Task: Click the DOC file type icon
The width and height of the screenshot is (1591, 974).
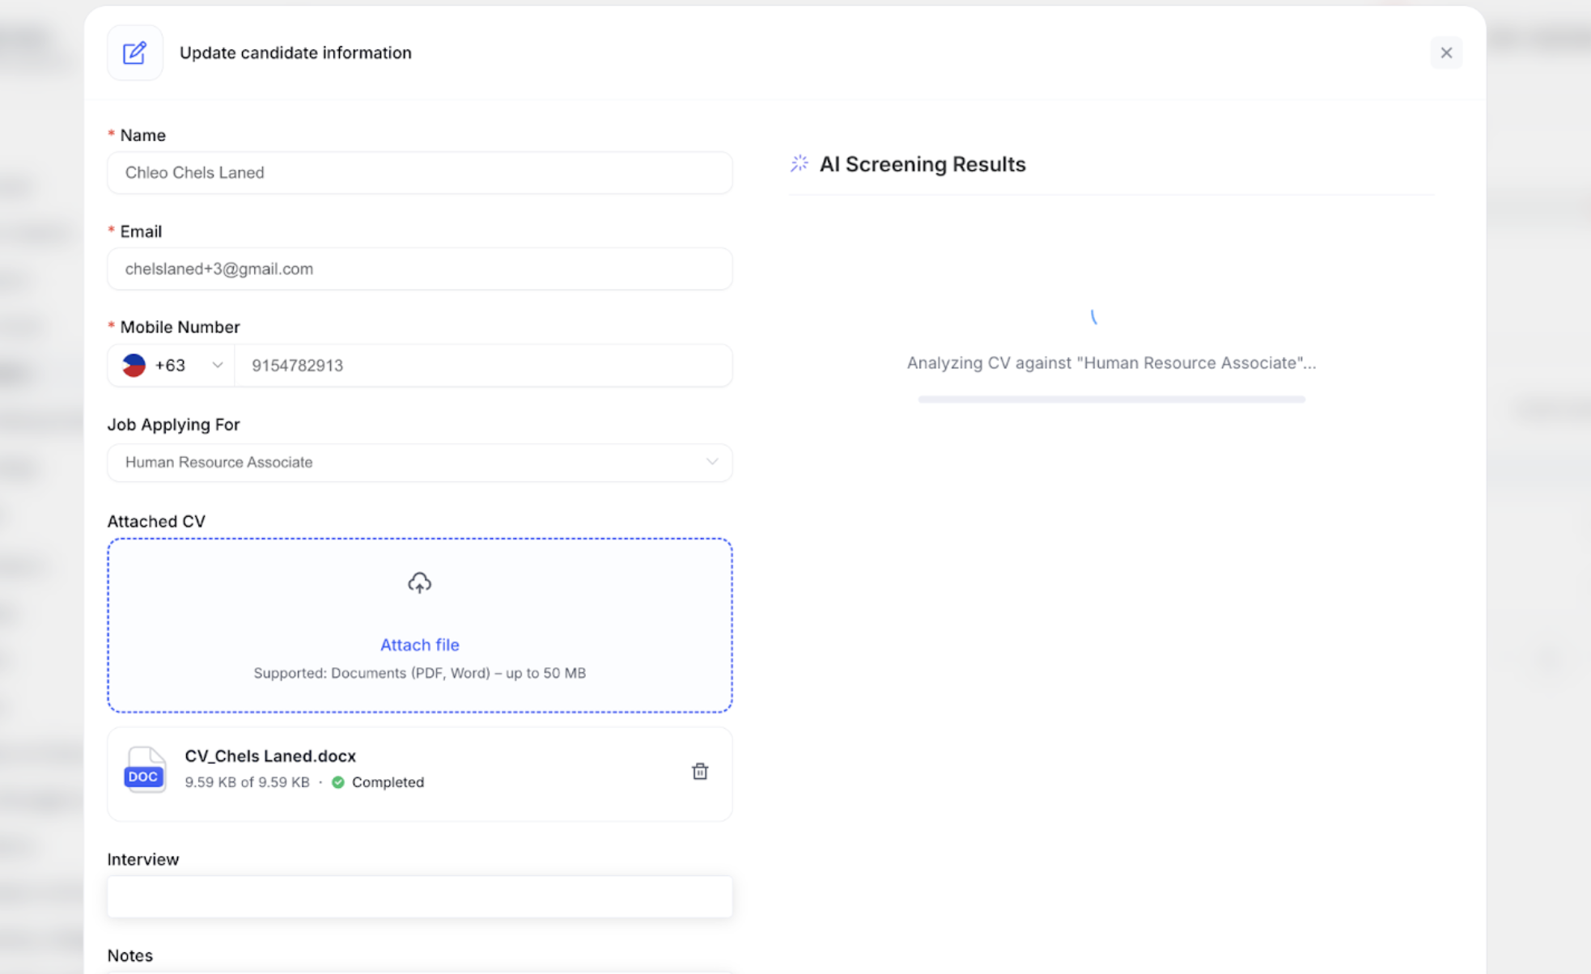Action: click(x=144, y=774)
